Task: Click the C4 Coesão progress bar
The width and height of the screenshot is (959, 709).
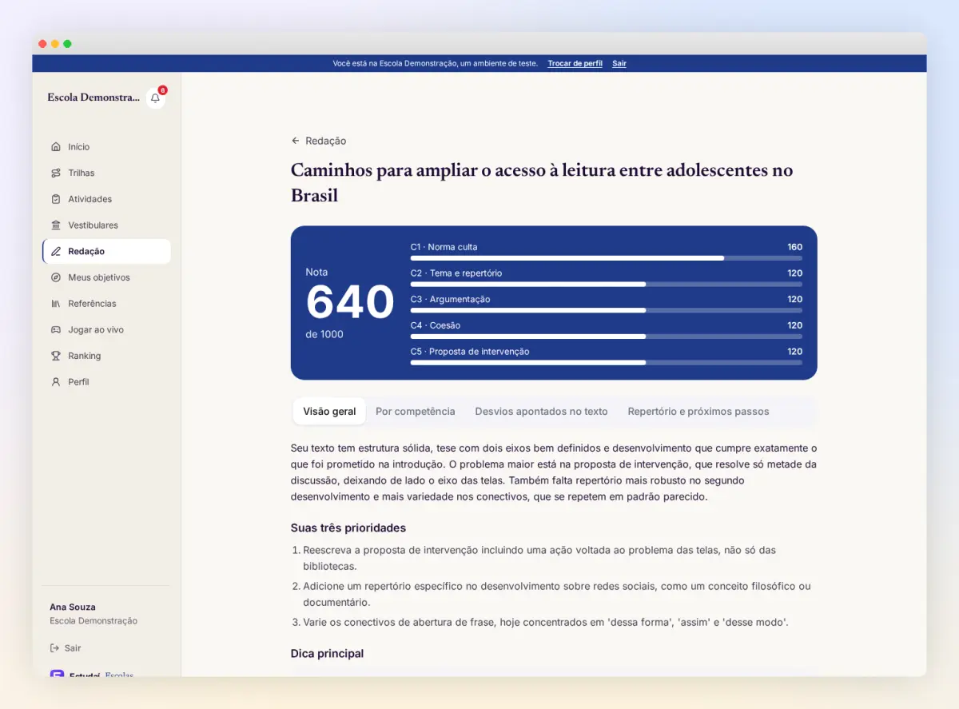Action: pyautogui.click(x=607, y=337)
